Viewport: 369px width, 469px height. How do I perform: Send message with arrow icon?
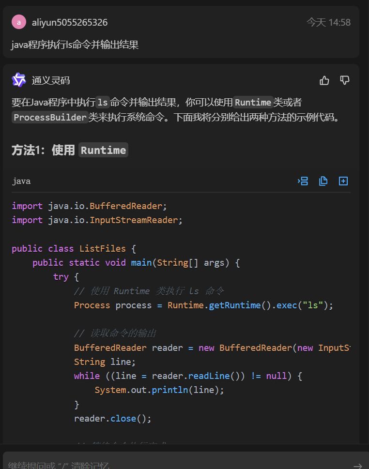(358, 466)
